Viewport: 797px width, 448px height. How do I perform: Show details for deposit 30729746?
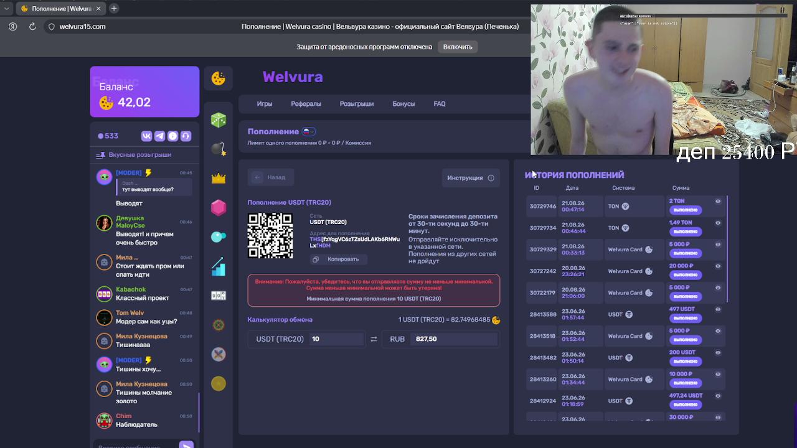click(x=718, y=201)
